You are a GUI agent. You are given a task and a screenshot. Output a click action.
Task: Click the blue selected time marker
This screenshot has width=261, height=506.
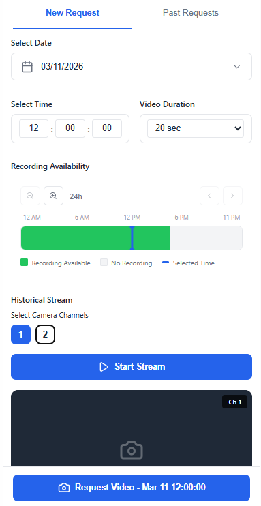click(x=132, y=238)
